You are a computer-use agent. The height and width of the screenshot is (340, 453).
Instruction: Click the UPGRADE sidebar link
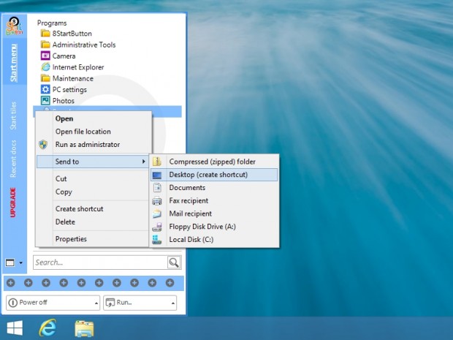click(13, 203)
